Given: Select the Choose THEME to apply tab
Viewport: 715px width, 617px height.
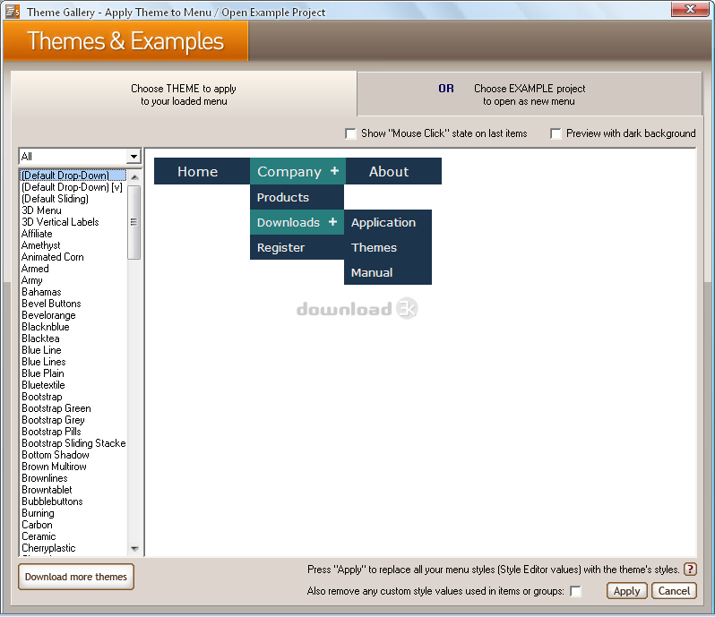Looking at the screenshot, I should tap(184, 95).
